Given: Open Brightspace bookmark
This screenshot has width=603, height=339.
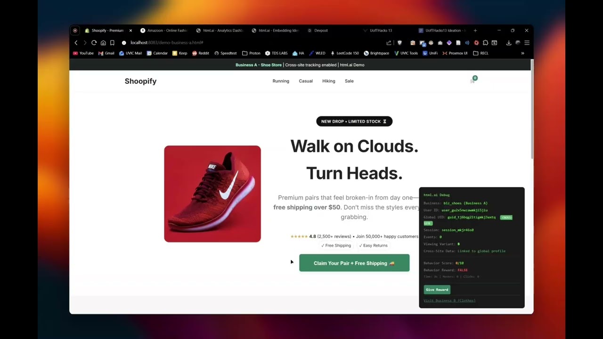Looking at the screenshot, I should 376,53.
